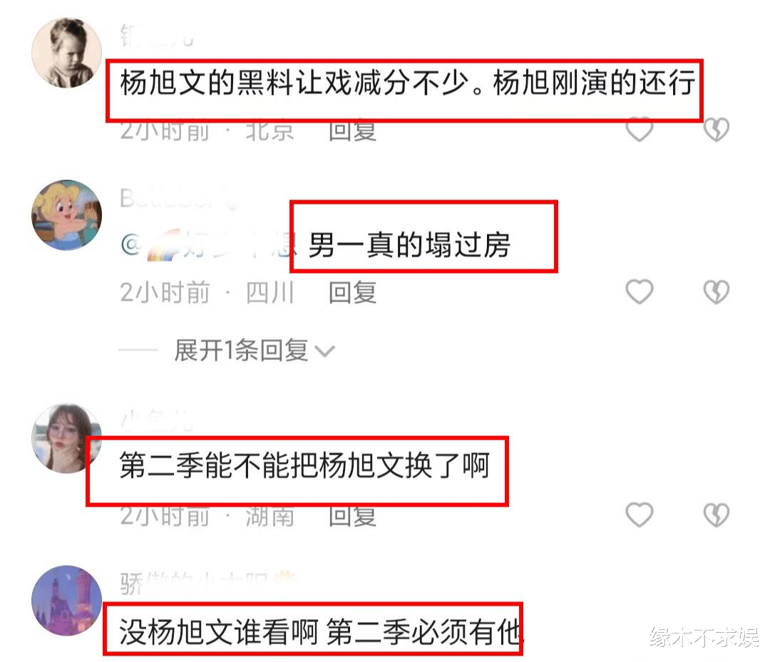This screenshot has width=770, height=662.
Task: Open the purple castle avatar profile
Action: pyautogui.click(x=67, y=600)
